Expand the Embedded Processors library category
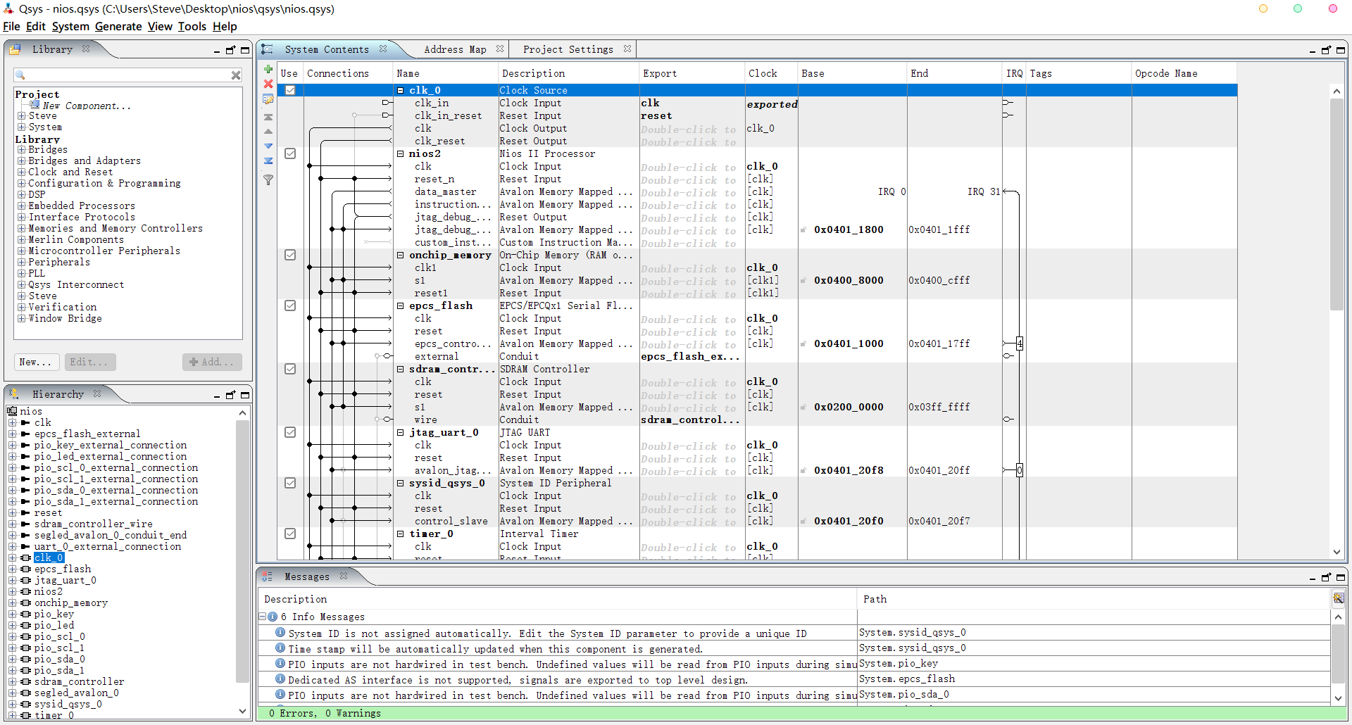The image size is (1352, 725). pos(22,206)
